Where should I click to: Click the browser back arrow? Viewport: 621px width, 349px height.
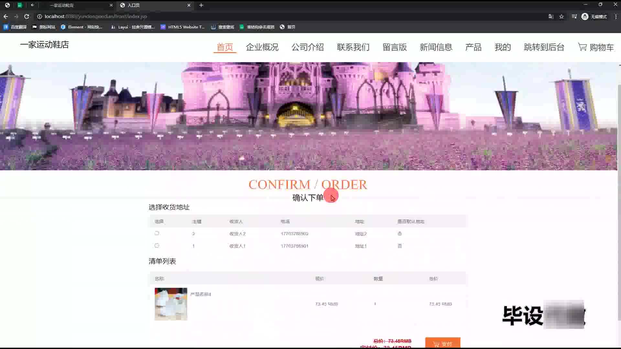6,16
